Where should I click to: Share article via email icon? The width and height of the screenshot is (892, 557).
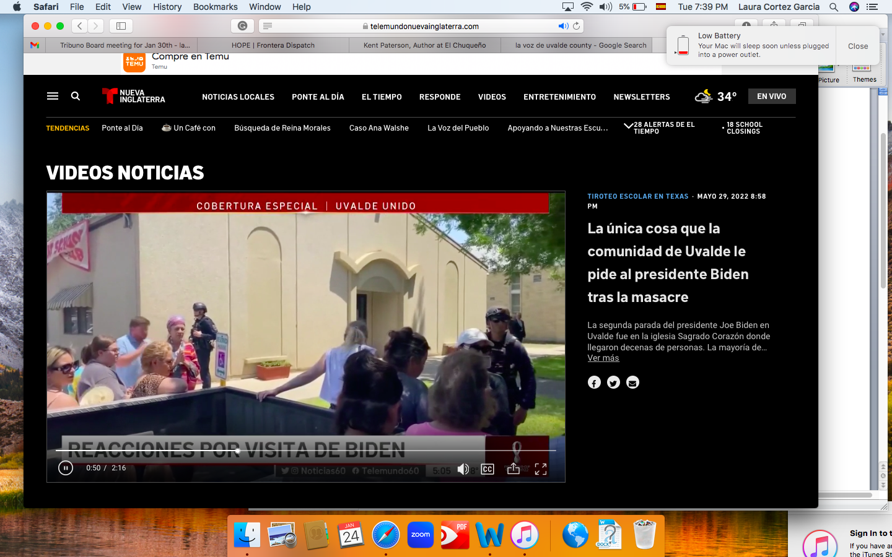632,382
